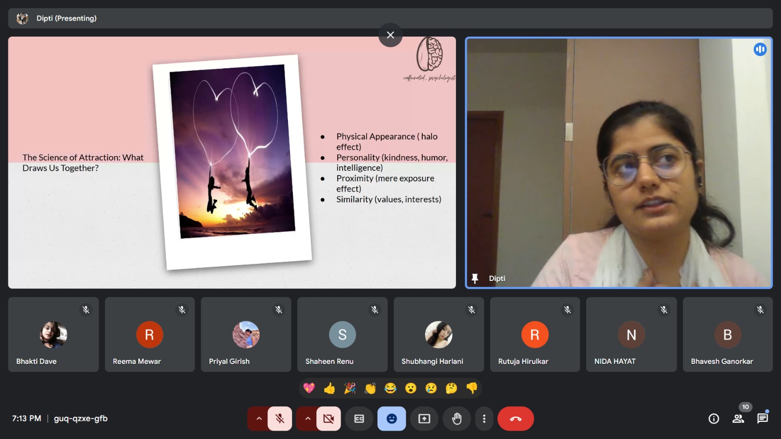Open meeting details info icon
Viewport: 781px width, 439px height.
pyautogui.click(x=714, y=419)
